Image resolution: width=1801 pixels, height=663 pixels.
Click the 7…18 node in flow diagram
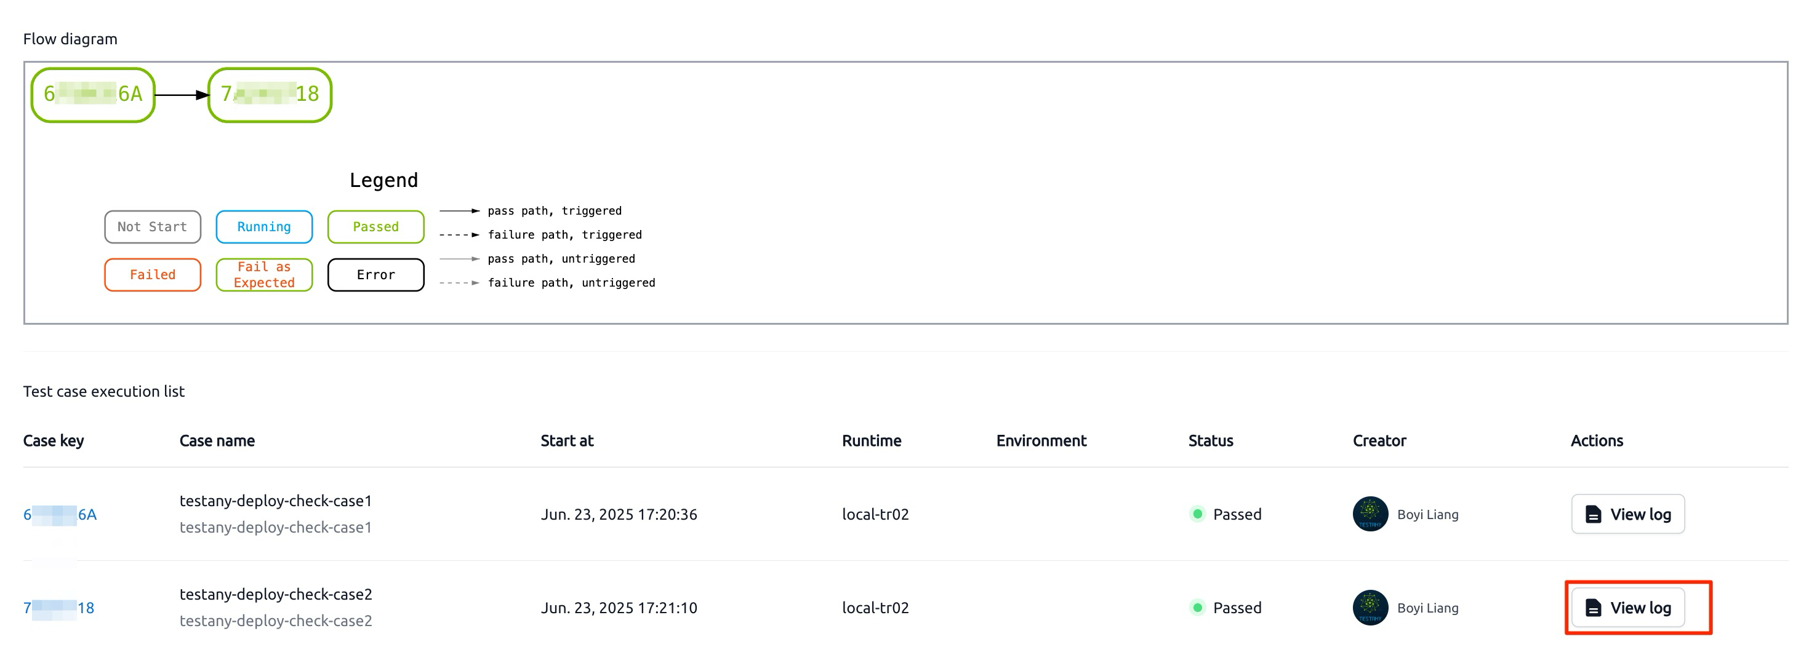[270, 94]
